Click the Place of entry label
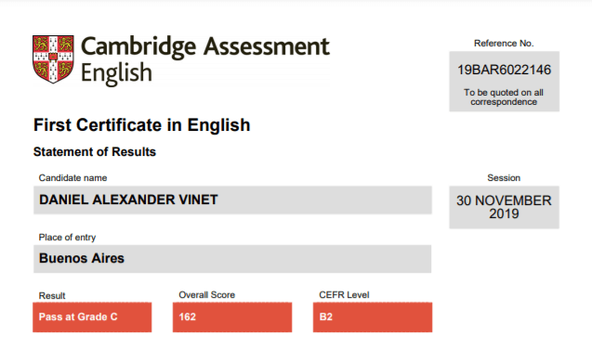 (x=67, y=238)
